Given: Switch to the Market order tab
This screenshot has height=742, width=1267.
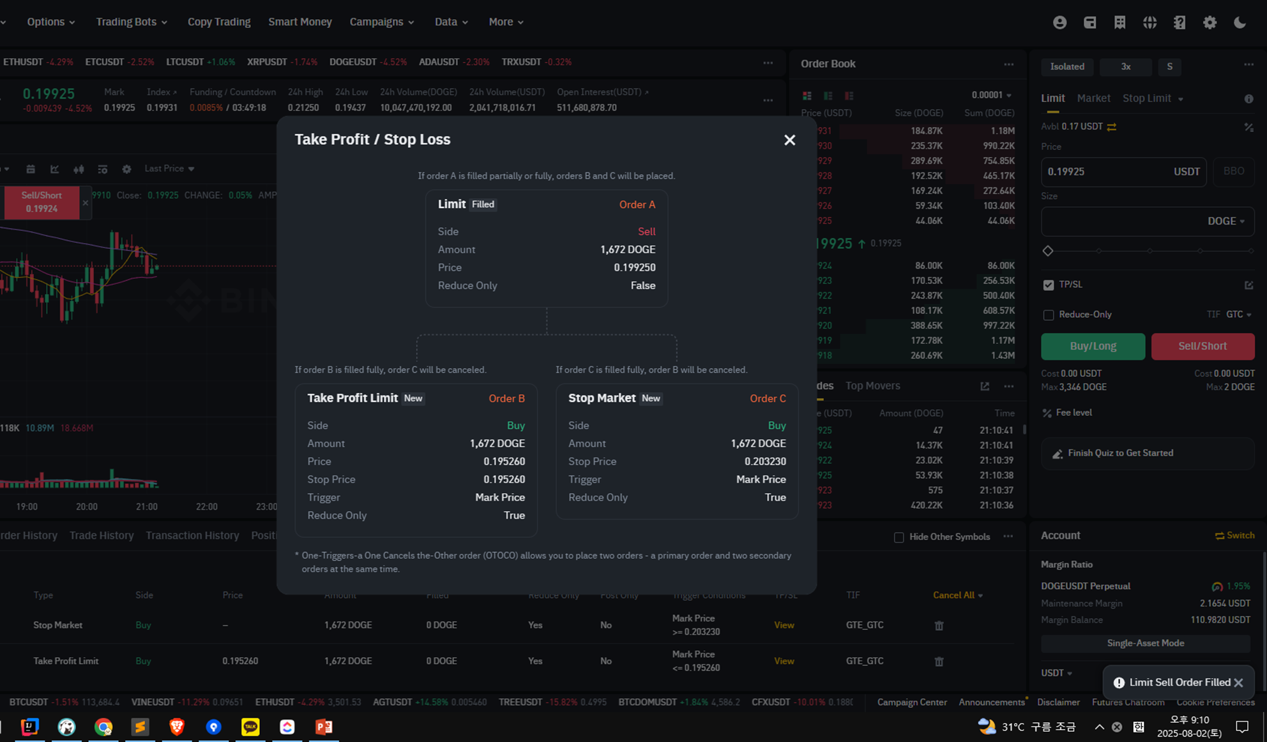Looking at the screenshot, I should click(1093, 98).
